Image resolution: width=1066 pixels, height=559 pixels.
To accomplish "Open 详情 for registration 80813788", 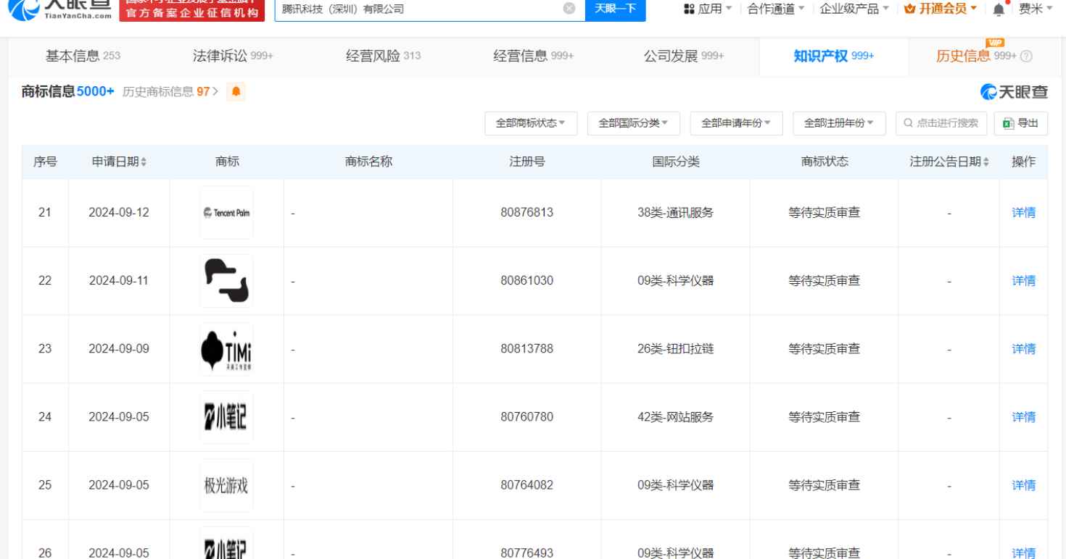I will [1023, 349].
